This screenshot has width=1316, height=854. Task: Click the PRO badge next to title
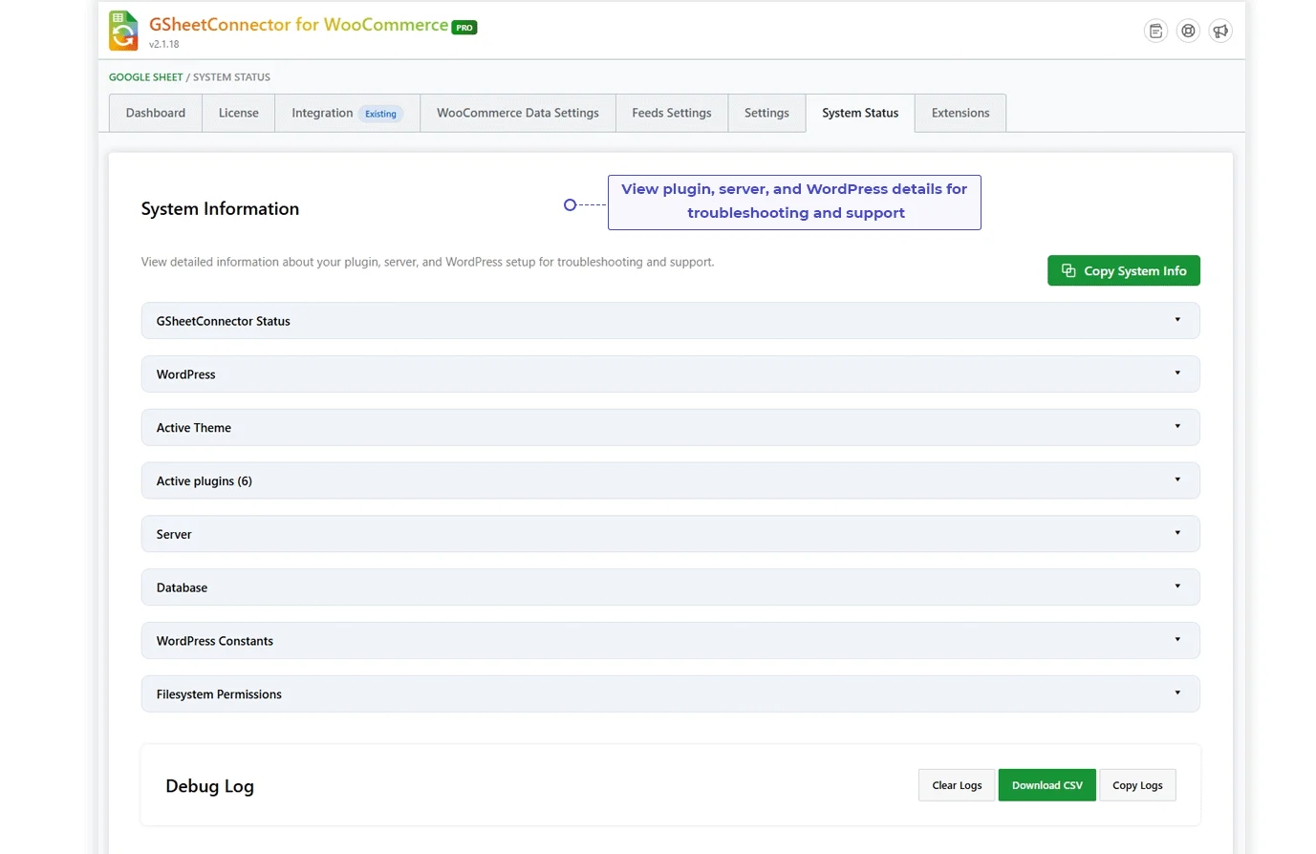464,28
